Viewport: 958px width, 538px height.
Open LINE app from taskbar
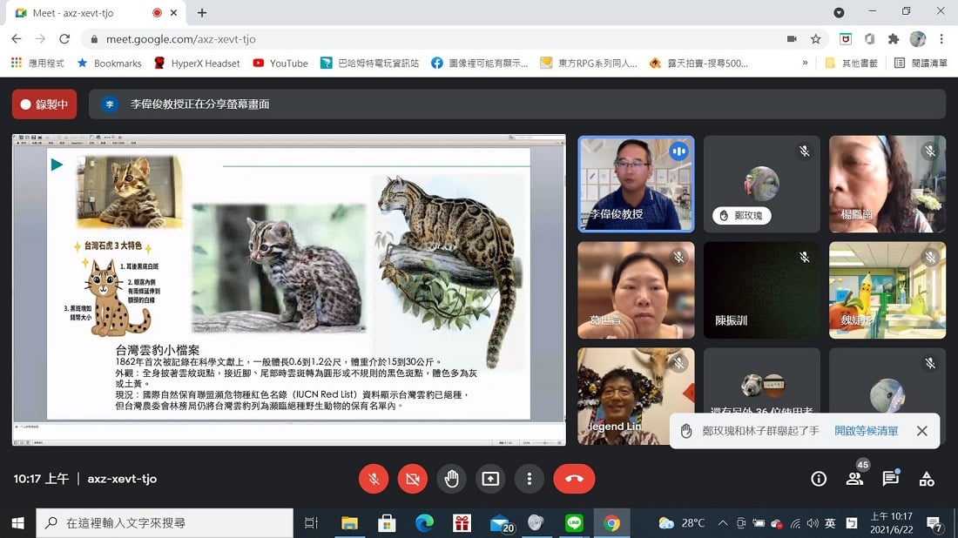tap(574, 523)
